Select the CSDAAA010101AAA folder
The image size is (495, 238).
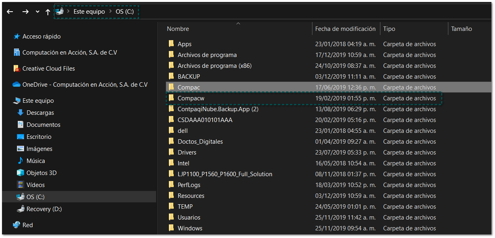[x=205, y=120]
